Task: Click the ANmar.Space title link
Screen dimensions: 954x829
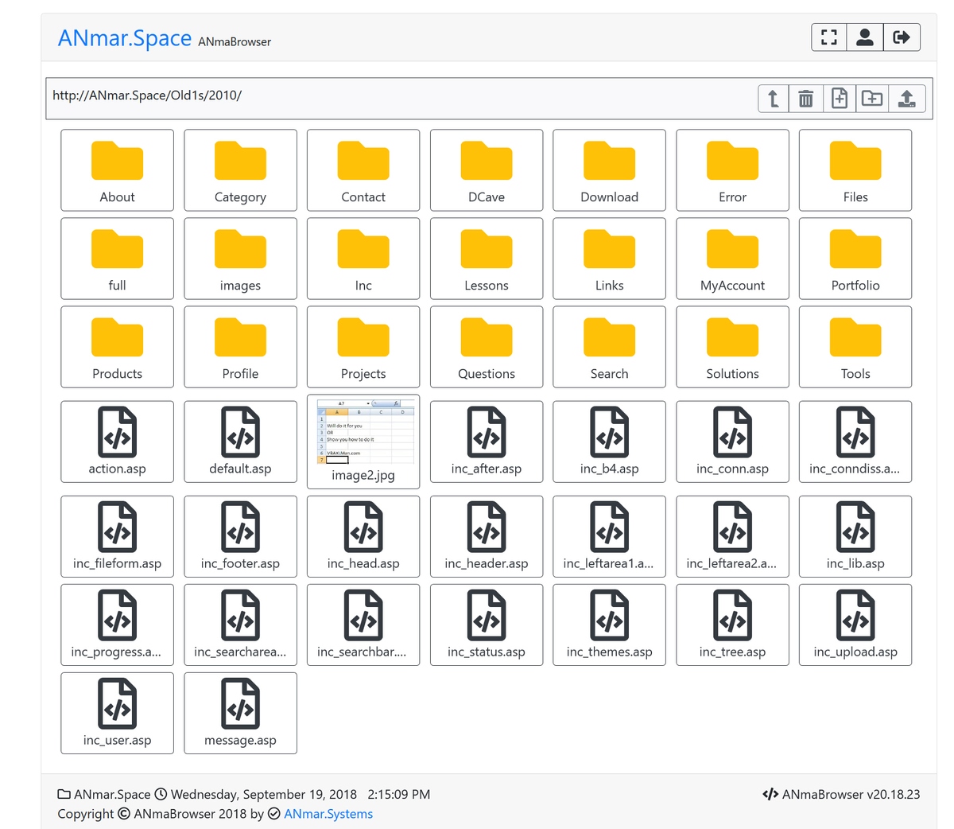Action: [125, 38]
